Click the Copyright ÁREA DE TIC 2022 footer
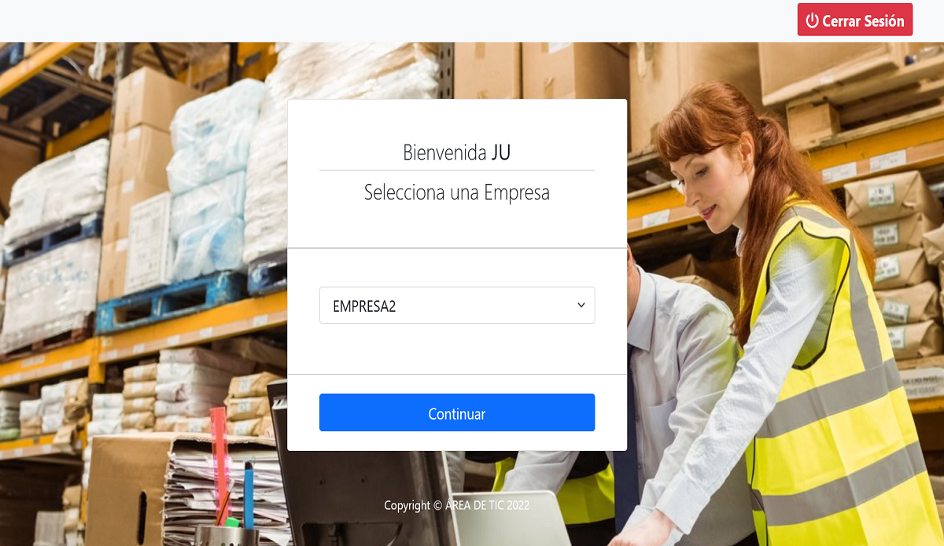The width and height of the screenshot is (944, 546). (x=457, y=505)
